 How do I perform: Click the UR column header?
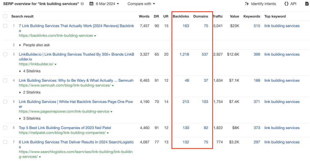click(166, 16)
